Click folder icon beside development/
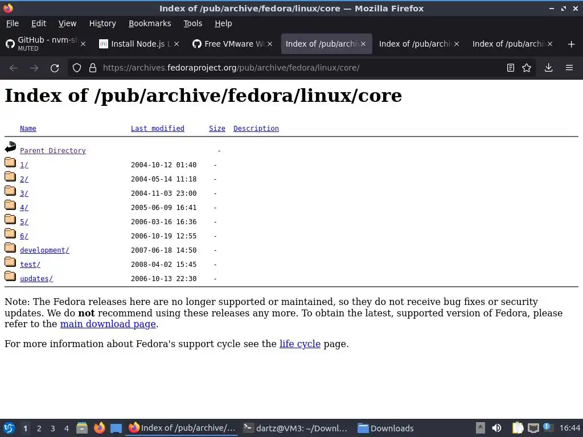The width and height of the screenshot is (583, 437). pos(10,248)
